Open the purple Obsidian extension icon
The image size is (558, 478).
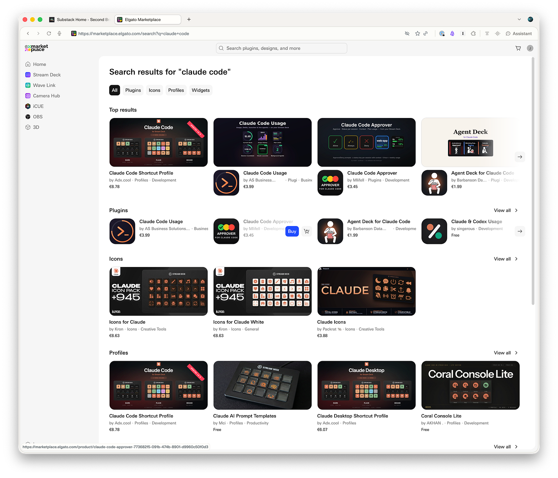point(452,34)
